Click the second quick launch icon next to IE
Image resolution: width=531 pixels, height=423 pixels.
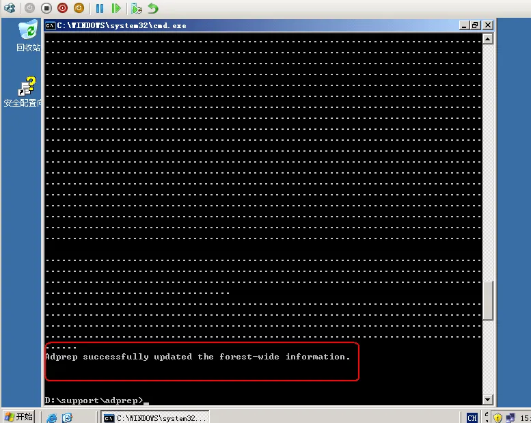pos(68,418)
